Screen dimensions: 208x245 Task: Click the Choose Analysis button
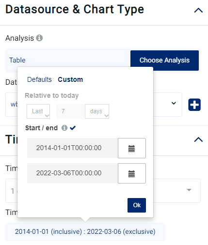(164, 61)
